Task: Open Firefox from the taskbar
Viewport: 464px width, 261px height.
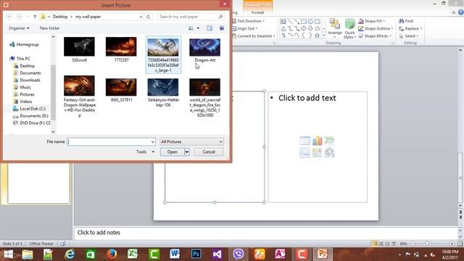Action: pos(112,254)
